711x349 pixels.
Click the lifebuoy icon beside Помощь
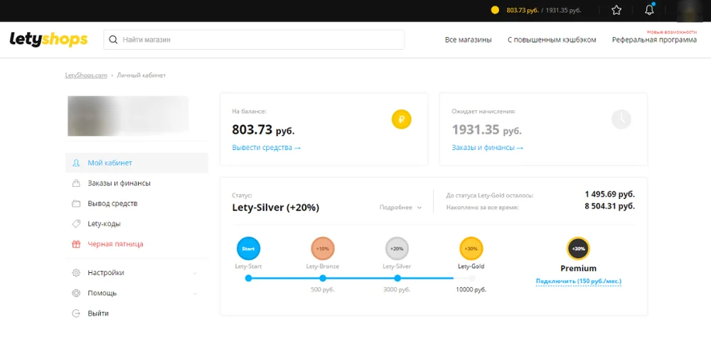point(76,294)
